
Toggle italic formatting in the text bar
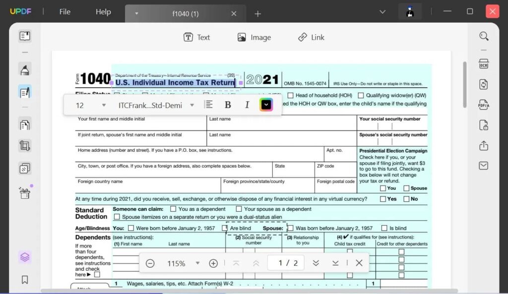tap(247, 105)
